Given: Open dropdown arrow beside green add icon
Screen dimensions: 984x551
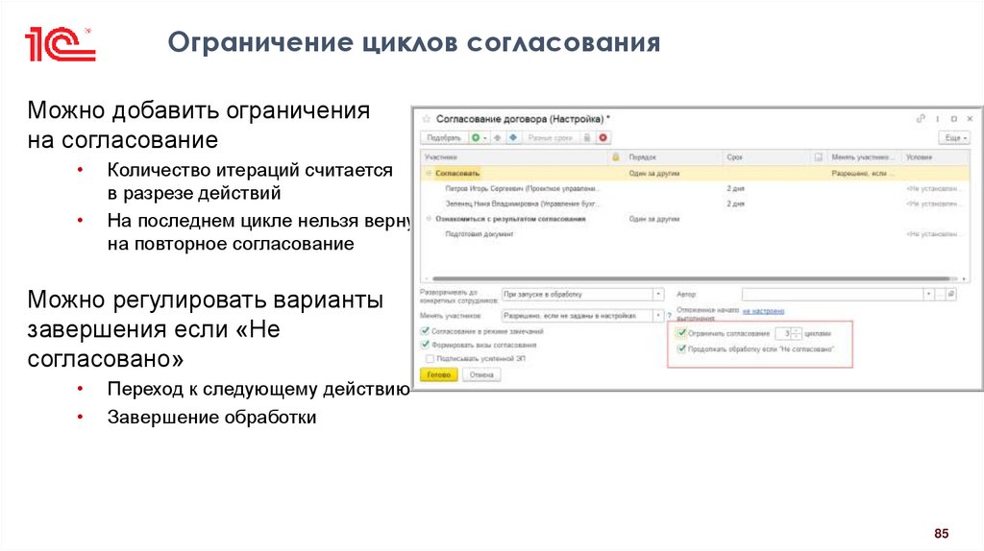Looking at the screenshot, I should 485,138.
